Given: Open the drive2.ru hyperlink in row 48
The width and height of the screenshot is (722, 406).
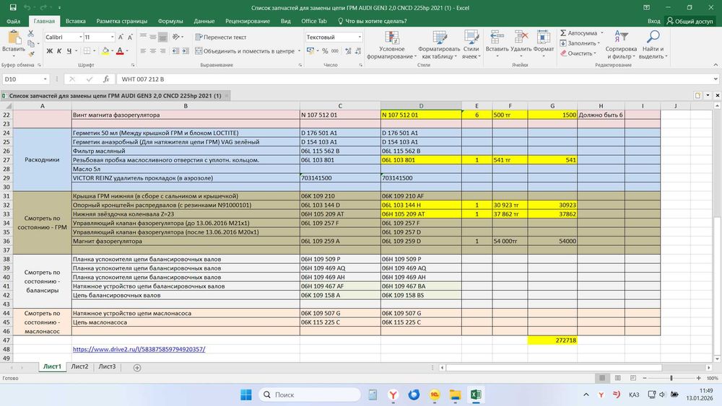Looking at the screenshot, I should click(139, 350).
